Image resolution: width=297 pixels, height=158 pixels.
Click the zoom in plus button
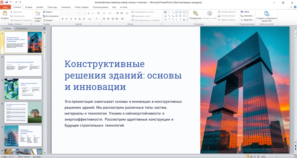(290, 157)
